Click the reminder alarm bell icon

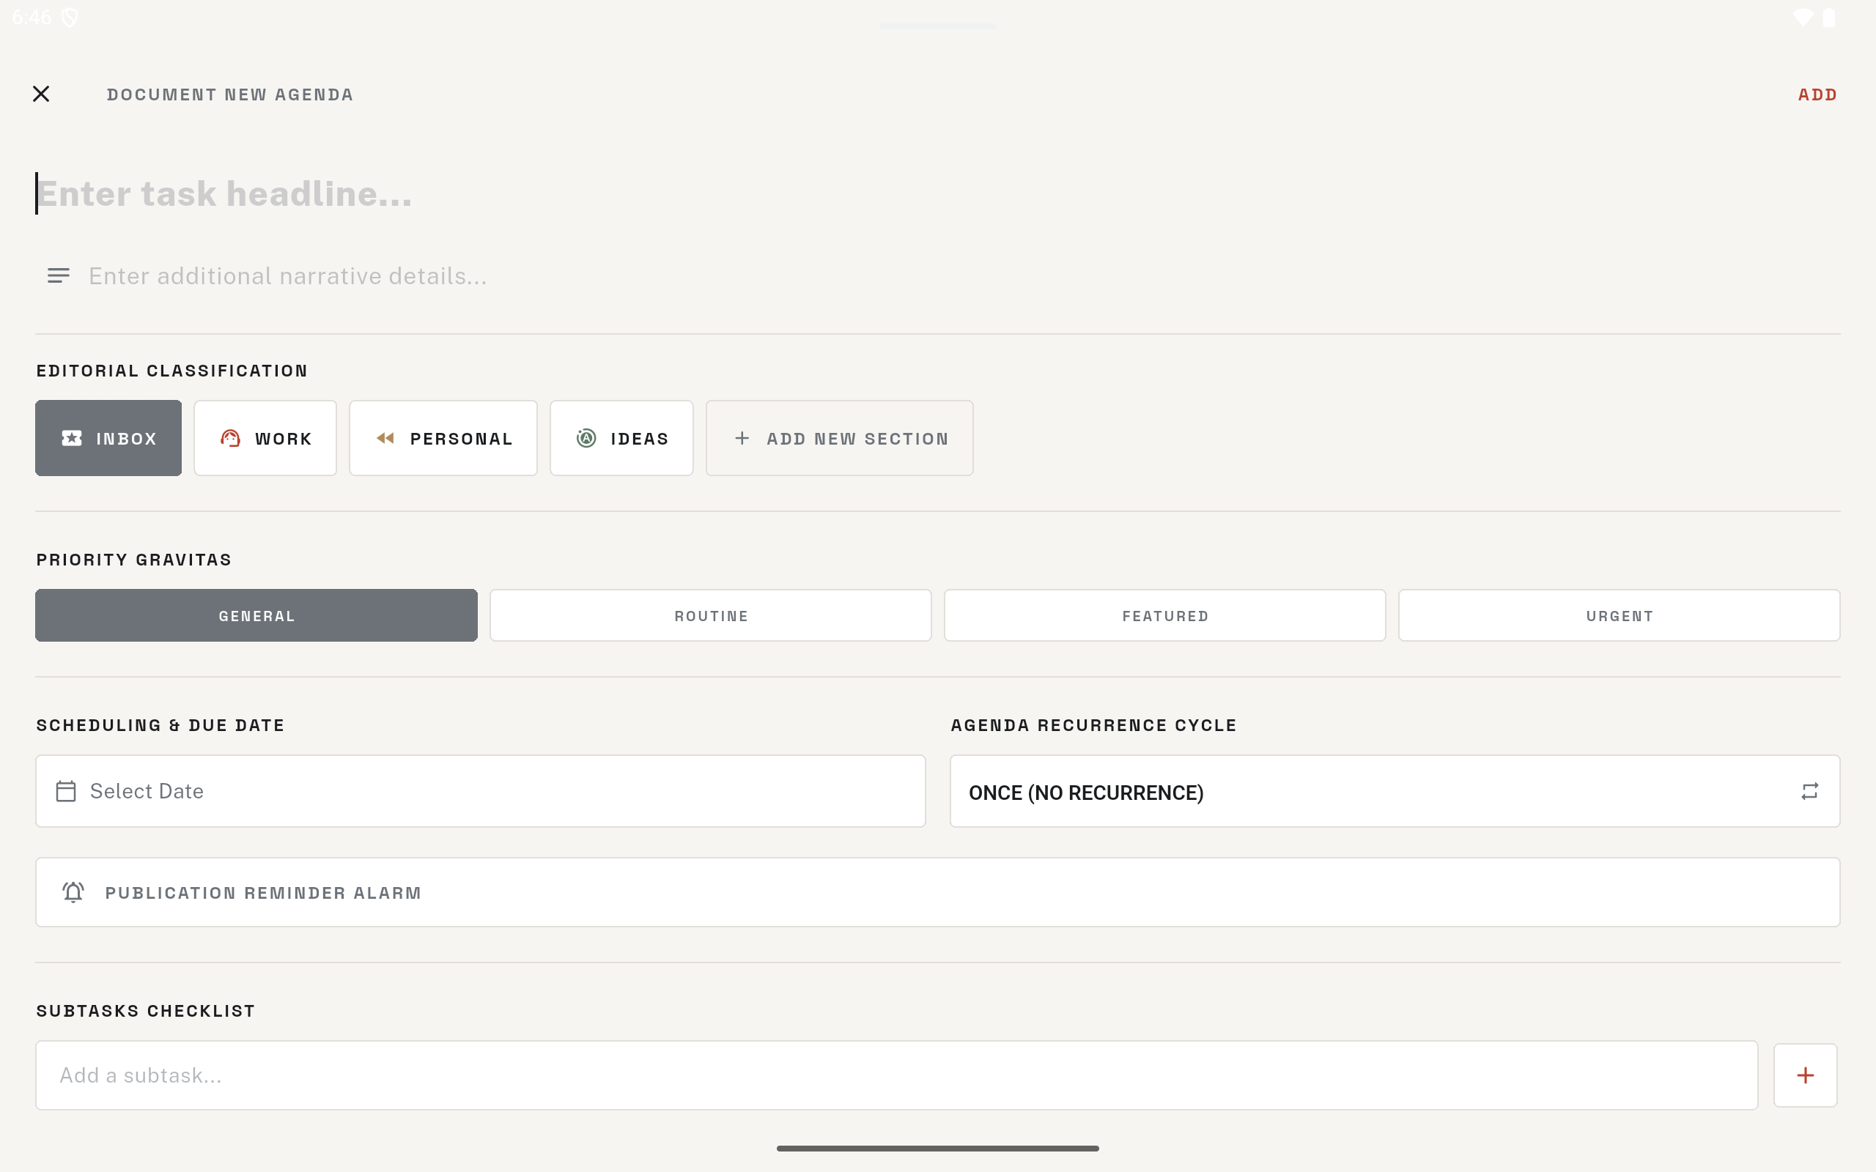coord(73,892)
